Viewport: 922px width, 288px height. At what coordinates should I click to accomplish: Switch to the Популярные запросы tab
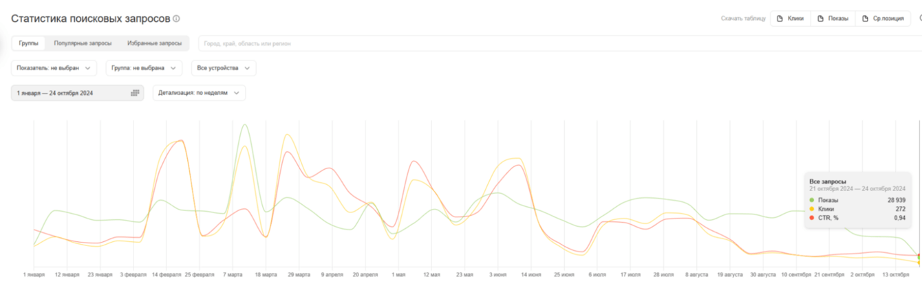point(83,43)
